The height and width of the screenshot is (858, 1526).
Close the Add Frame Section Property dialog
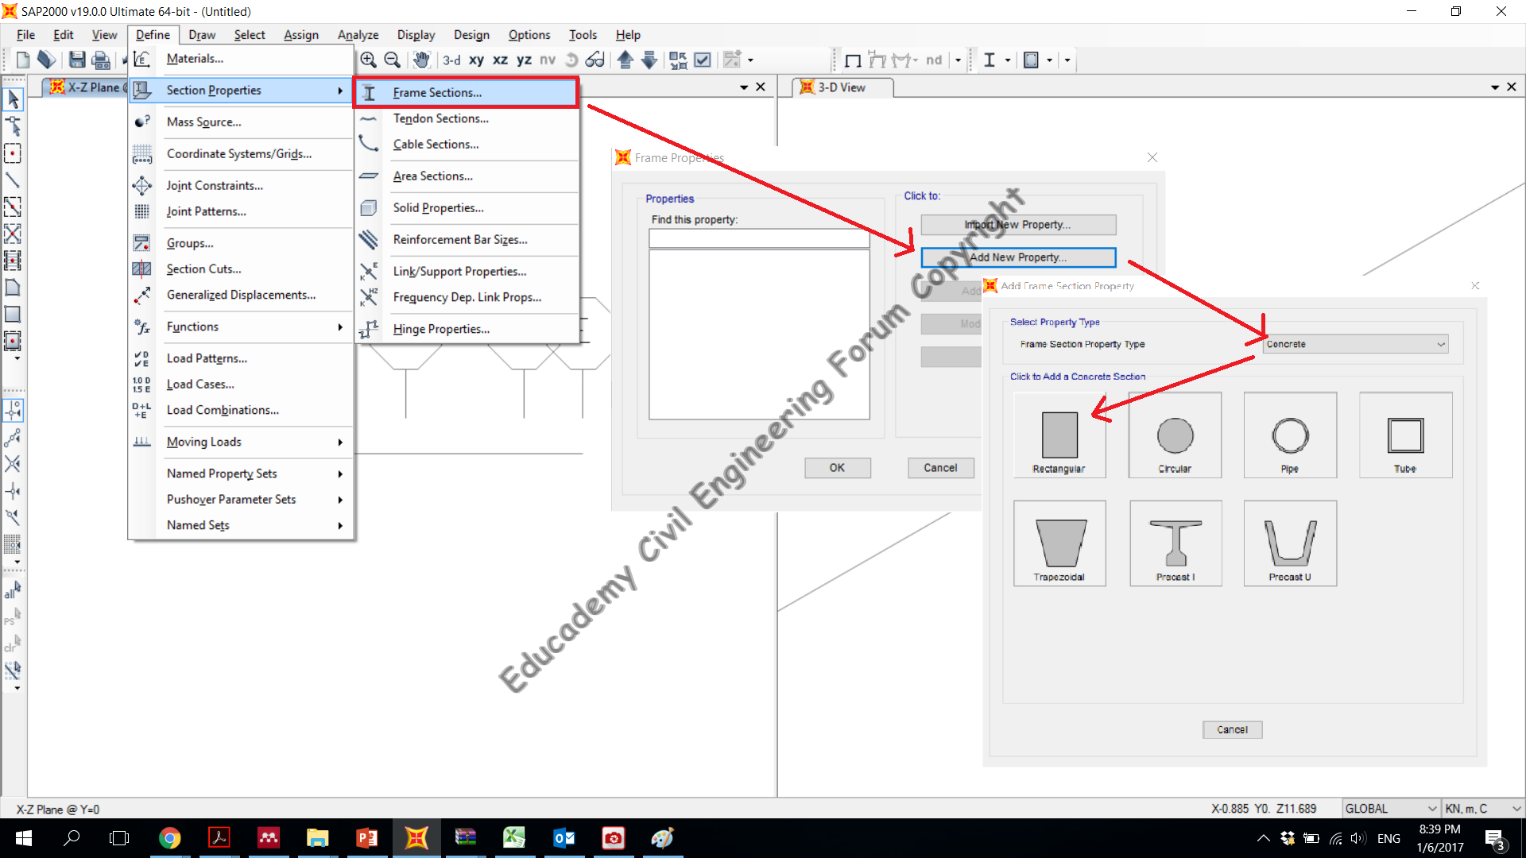[1475, 285]
